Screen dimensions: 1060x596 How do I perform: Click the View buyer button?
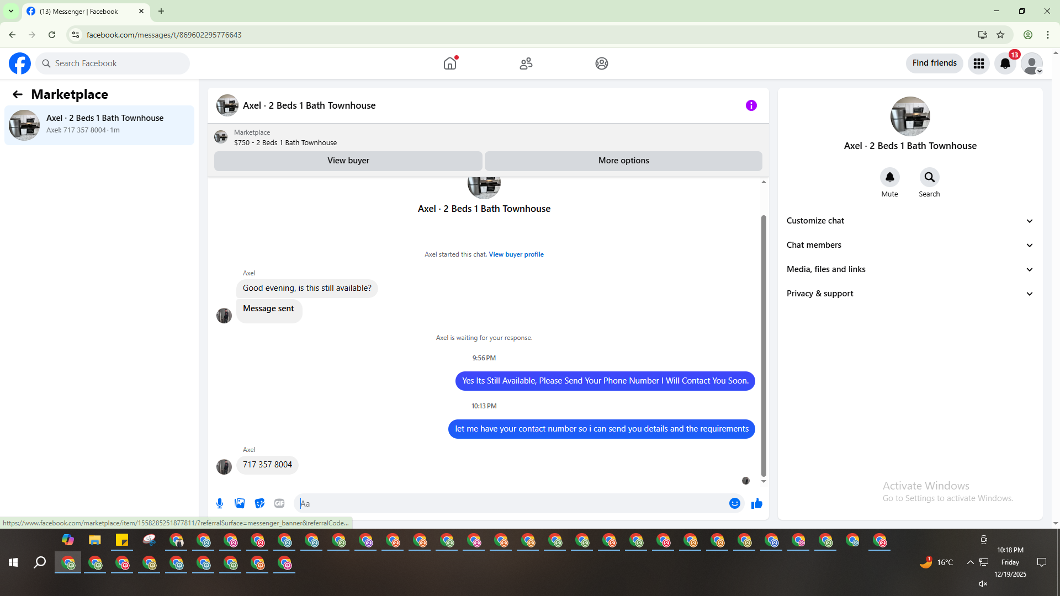coord(348,161)
